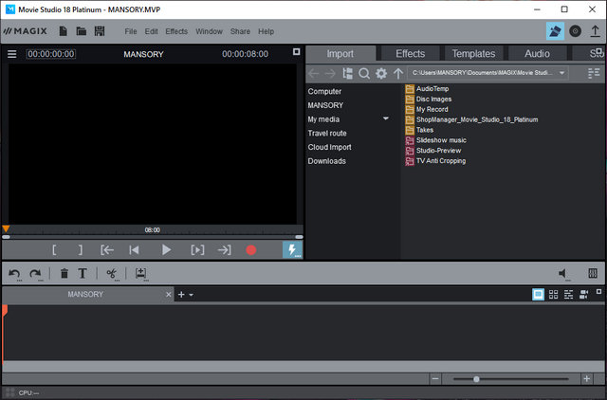The image size is (607, 400).
Task: Click the search magnifier in media browser
Action: [364, 73]
